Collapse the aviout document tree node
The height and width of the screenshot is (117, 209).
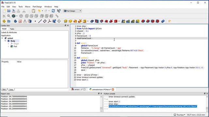[x=2, y=38]
